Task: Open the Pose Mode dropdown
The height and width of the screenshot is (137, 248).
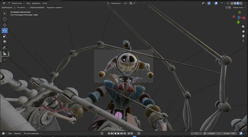Action: point(16,3)
